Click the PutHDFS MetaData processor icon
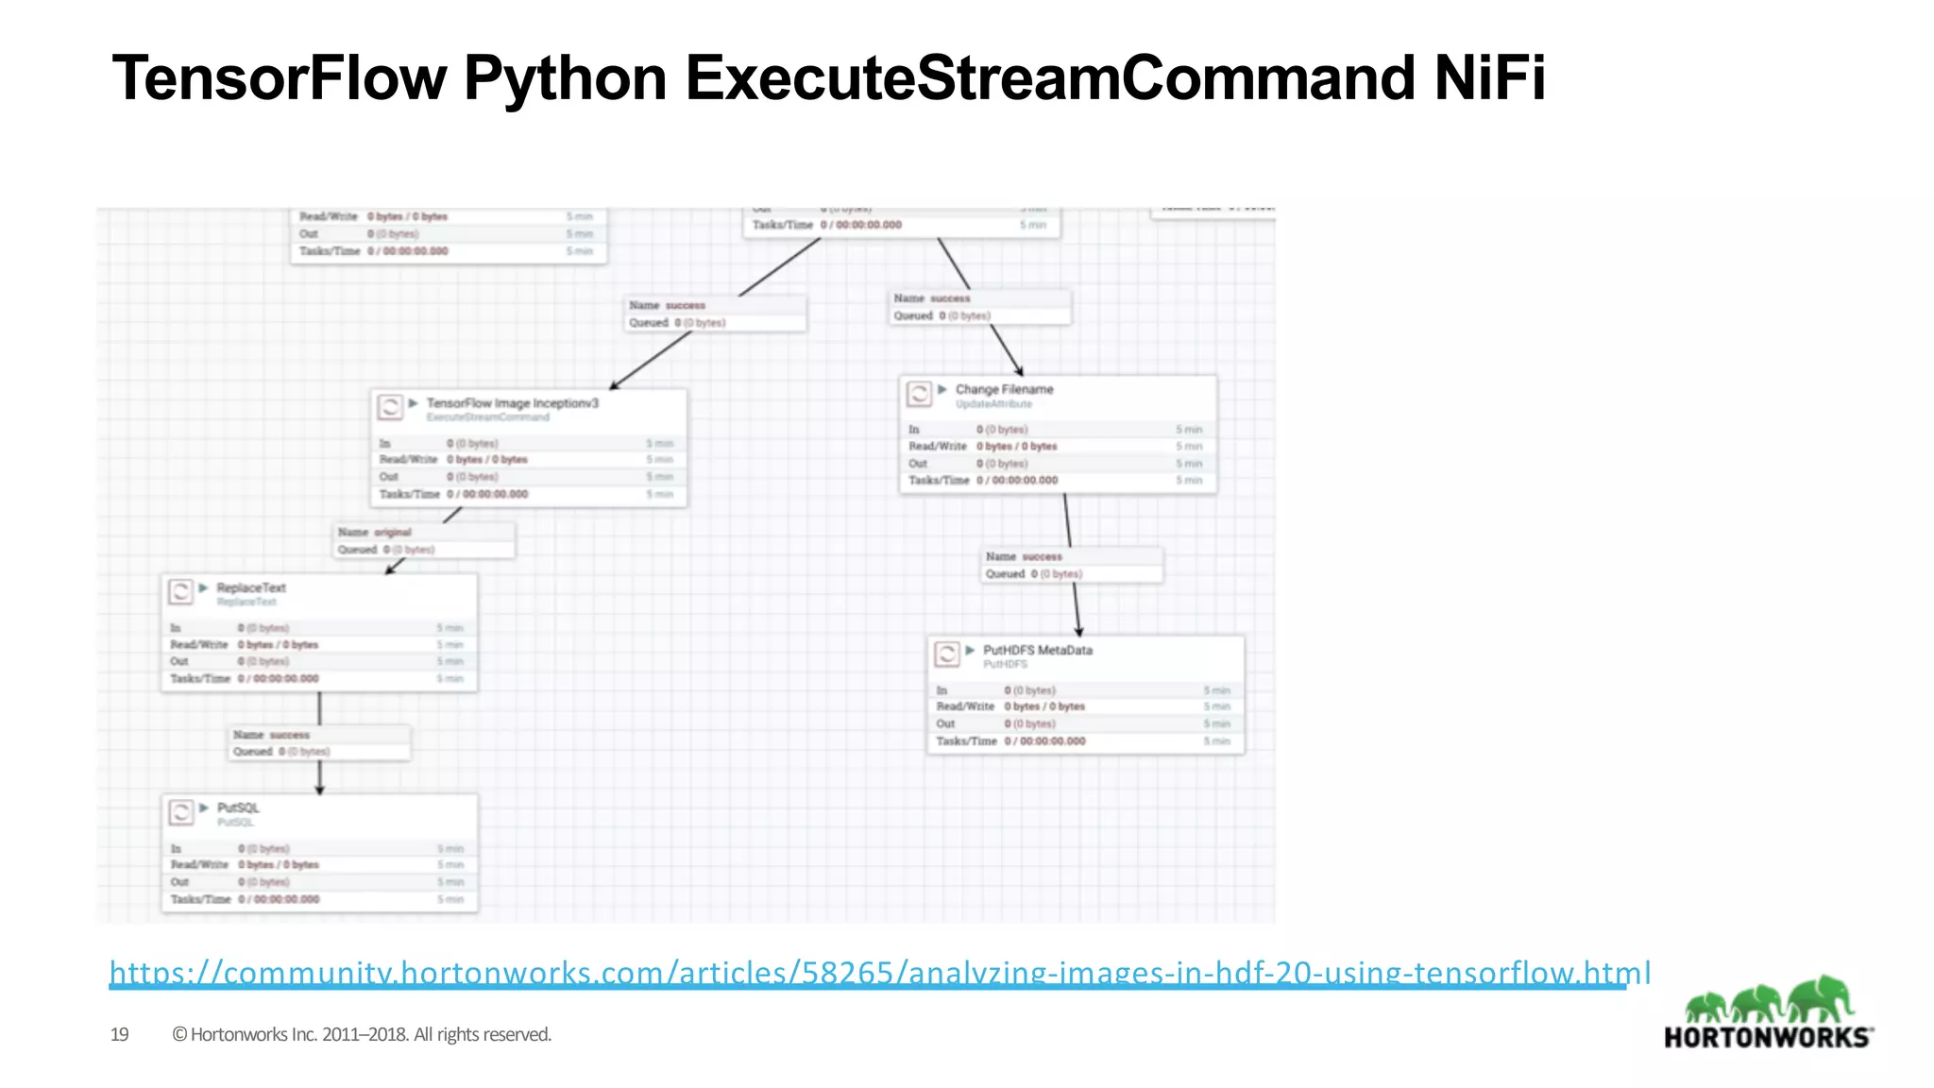1934x1088 pixels. pyautogui.click(x=947, y=654)
